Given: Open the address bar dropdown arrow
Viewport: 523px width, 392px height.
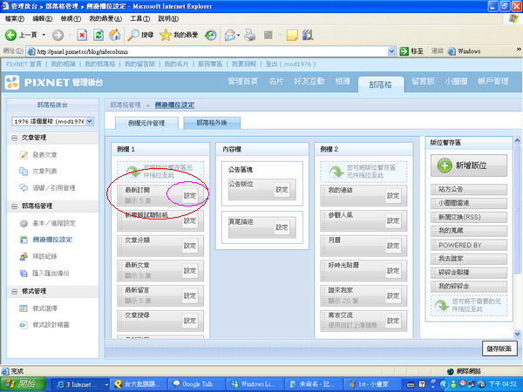Looking at the screenshot, I should [x=391, y=51].
